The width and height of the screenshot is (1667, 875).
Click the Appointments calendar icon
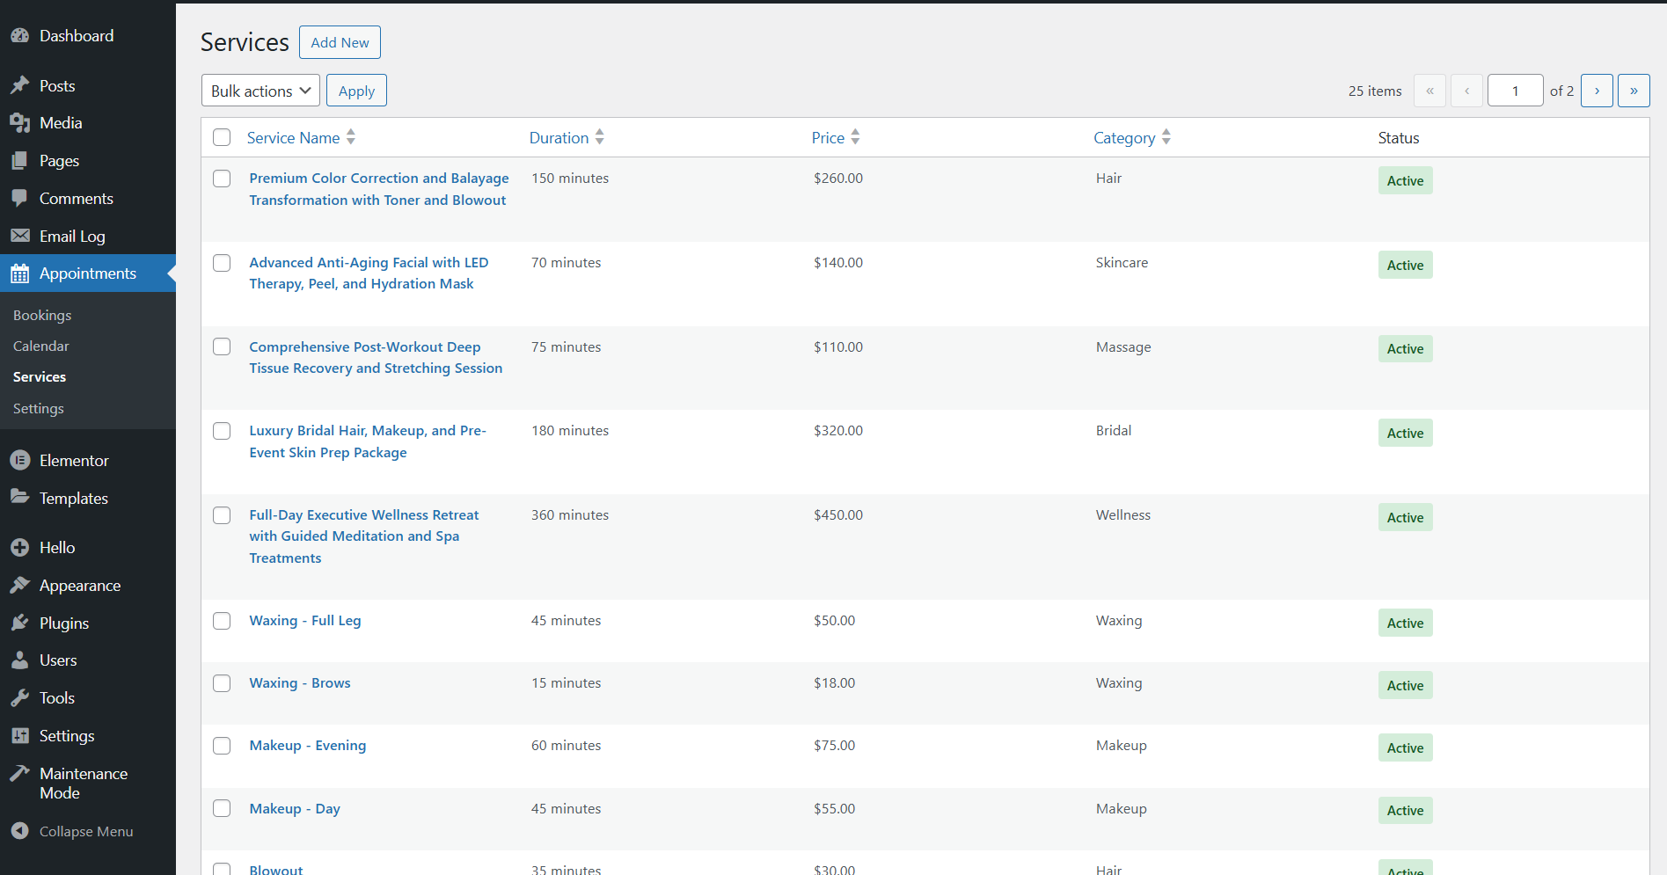(20, 273)
